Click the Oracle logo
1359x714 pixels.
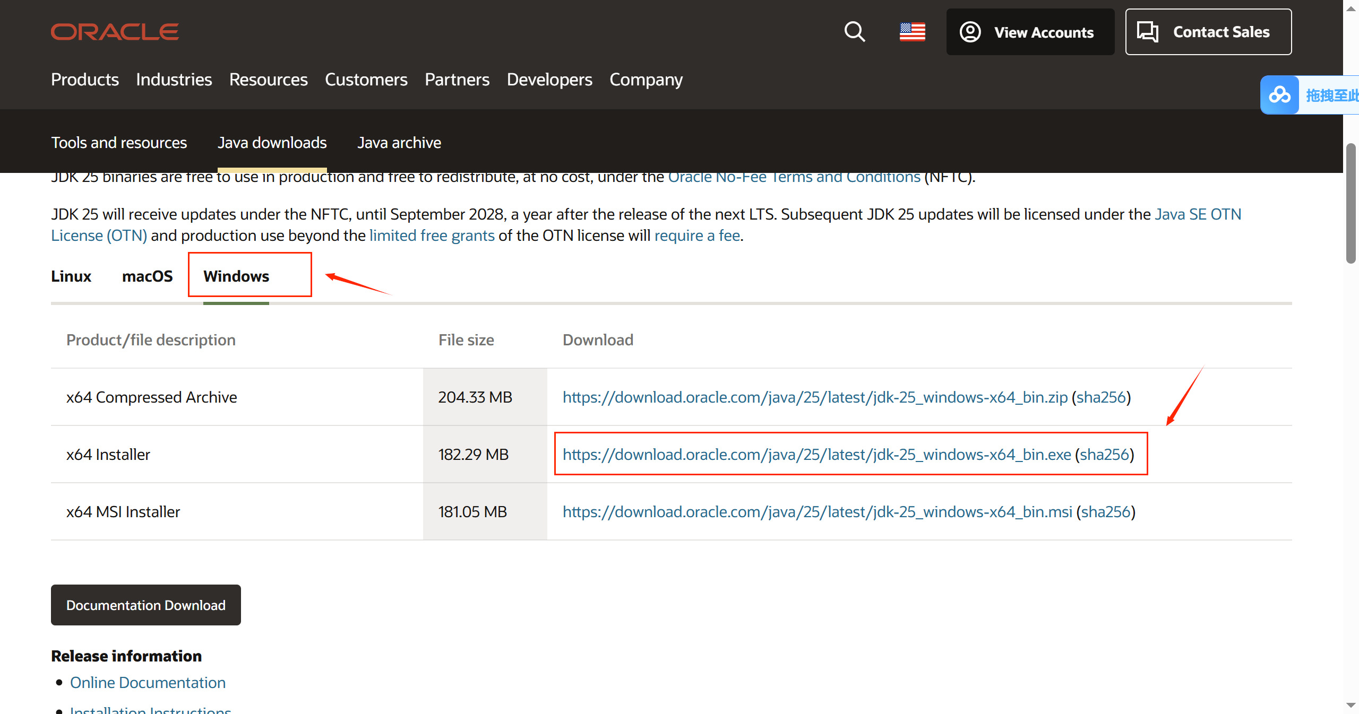115,32
